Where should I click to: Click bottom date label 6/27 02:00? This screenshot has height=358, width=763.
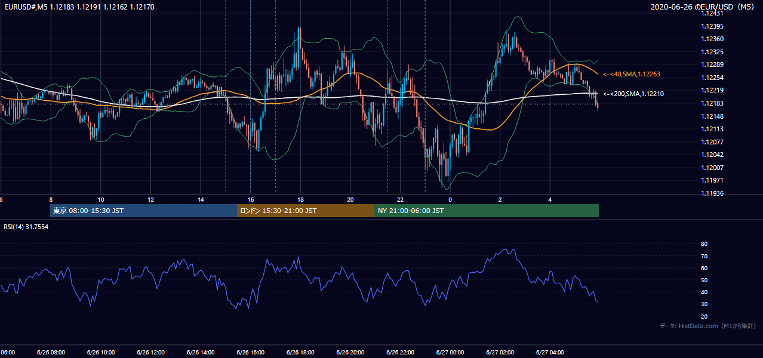500,353
